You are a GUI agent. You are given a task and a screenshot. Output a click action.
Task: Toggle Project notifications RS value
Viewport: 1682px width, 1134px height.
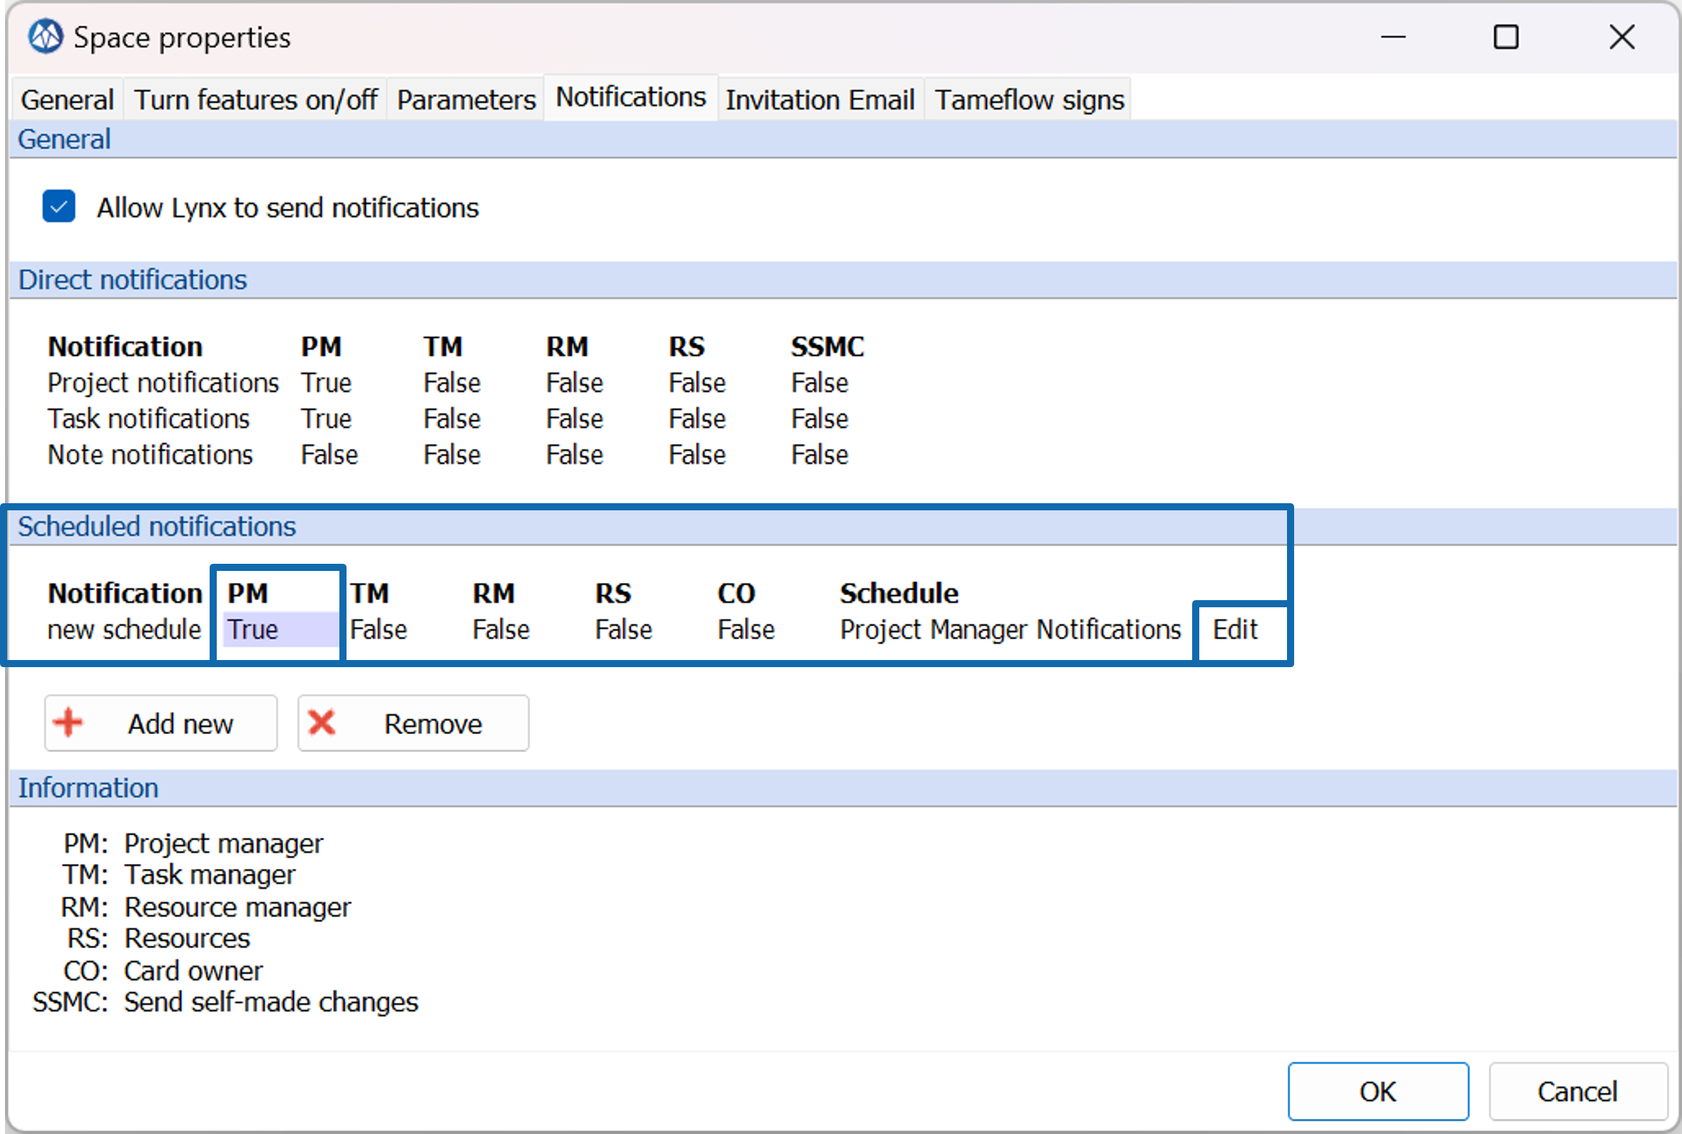pos(697,383)
